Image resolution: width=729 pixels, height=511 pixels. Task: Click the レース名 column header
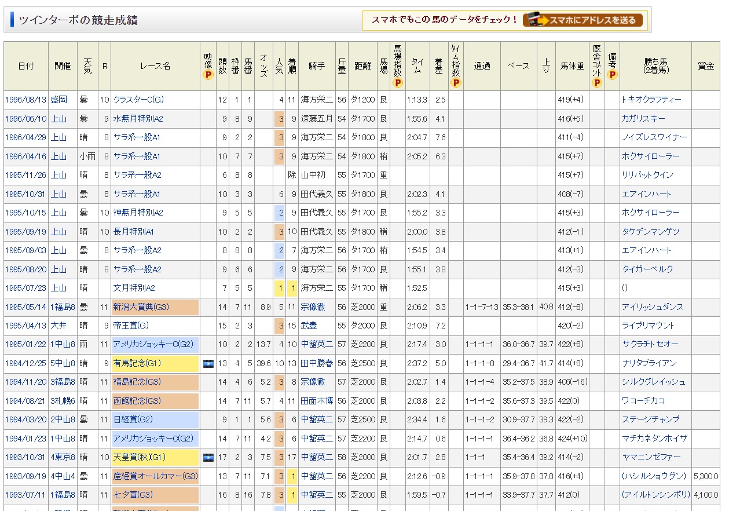click(x=155, y=66)
